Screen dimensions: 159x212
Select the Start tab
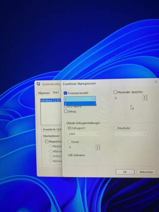56,92
